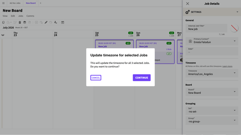Viewport: 241px width, 135px height.
Task: Click the New Board page title
Action: 13,10
